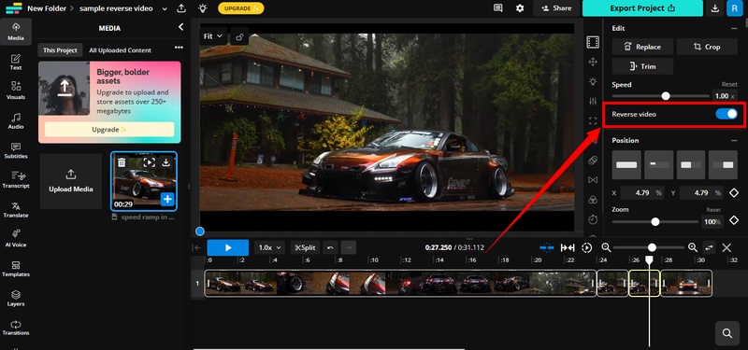The image size is (748, 350).
Task: Open project settings gear icon
Action: tap(520, 8)
